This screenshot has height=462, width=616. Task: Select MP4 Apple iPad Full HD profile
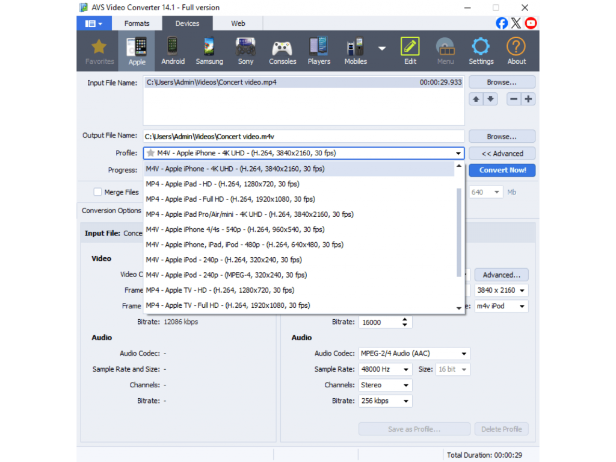click(230, 199)
